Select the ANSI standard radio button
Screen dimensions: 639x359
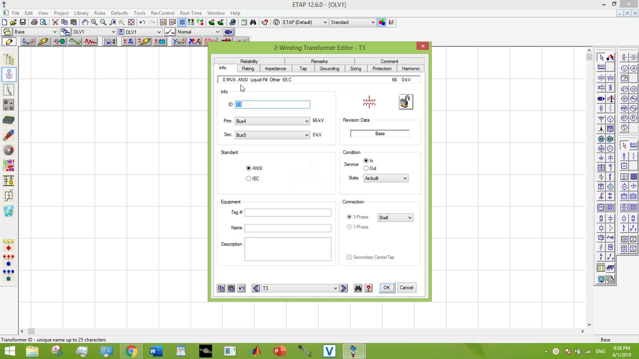click(249, 168)
